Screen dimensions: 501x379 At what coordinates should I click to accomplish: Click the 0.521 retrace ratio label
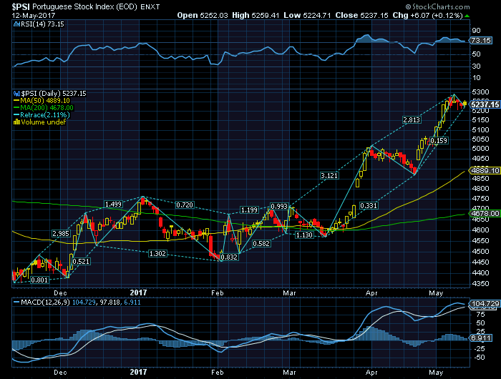coord(81,262)
